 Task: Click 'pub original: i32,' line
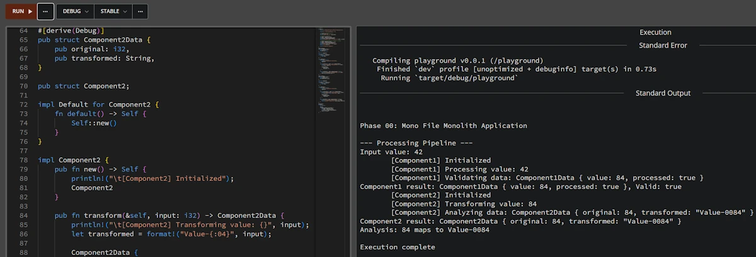coord(91,48)
